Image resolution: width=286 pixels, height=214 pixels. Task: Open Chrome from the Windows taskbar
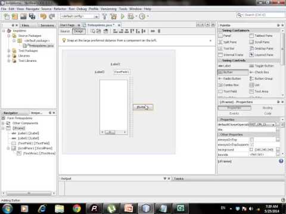(77, 209)
